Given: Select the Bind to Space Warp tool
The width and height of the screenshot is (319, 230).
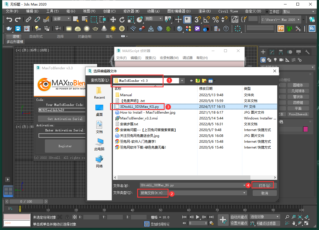Looking at the screenshot, I should click(46, 20).
